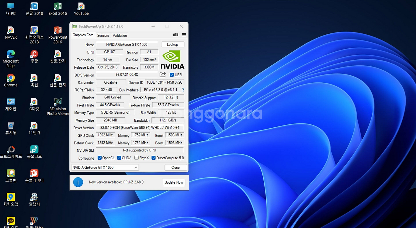Viewport: 416px width, 228px height.
Task: Click the camera screenshot icon in GPU-Z
Action: point(175,35)
